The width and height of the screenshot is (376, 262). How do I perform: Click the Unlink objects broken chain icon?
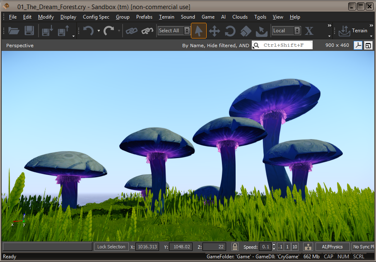(x=147, y=31)
